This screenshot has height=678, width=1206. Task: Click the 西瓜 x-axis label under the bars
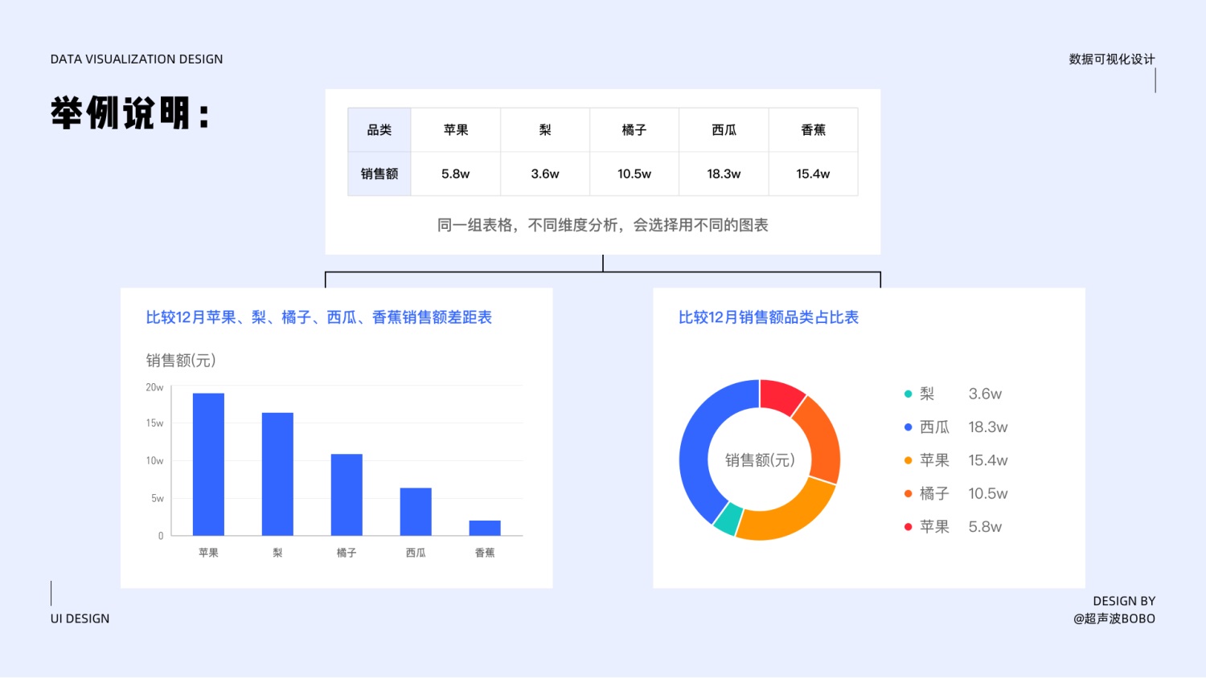pyautogui.click(x=416, y=553)
